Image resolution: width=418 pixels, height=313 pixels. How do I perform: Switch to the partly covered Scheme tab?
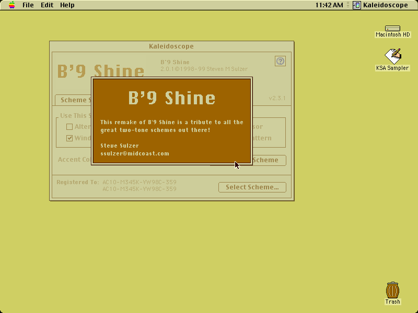[x=73, y=100]
